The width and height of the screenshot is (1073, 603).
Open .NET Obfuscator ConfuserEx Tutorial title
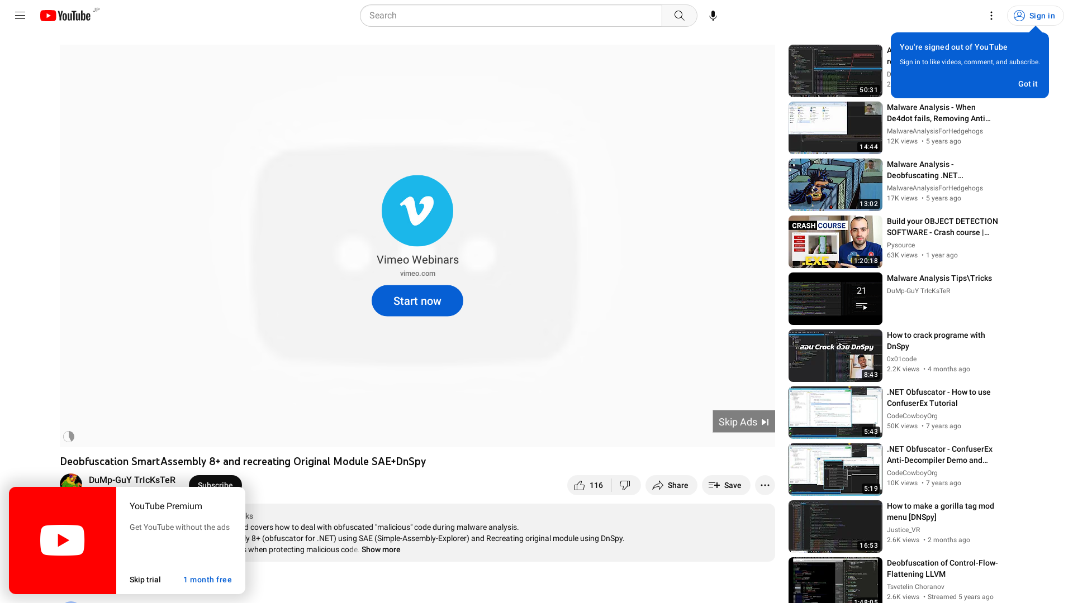[938, 398]
